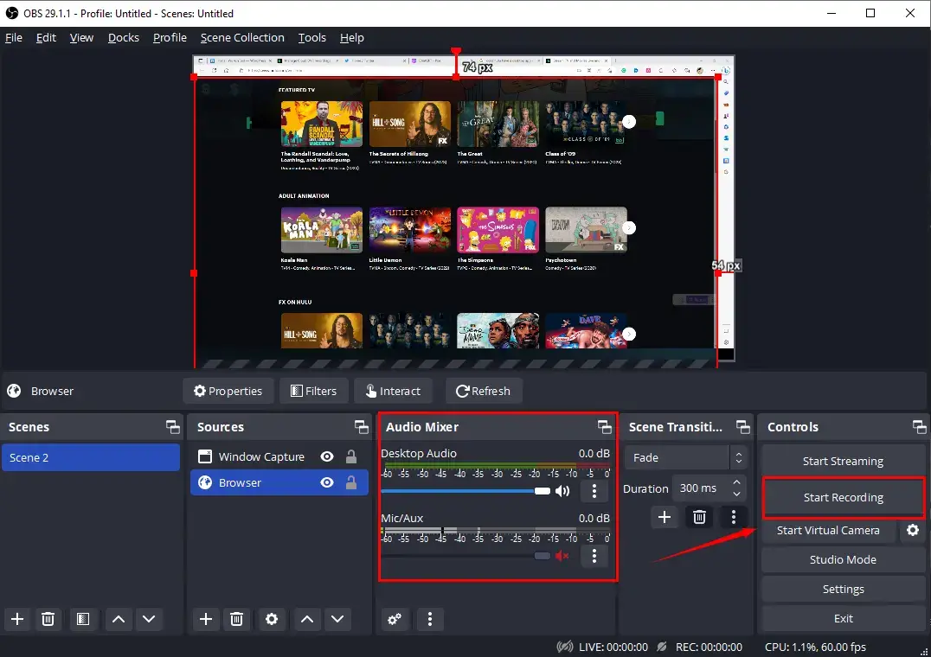This screenshot has width=931, height=657.
Task: Lock the Browser source
Action: (x=351, y=482)
